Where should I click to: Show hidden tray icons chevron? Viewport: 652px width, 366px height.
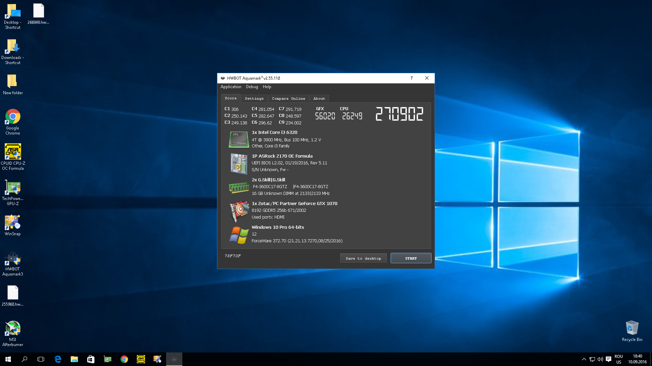(584, 359)
